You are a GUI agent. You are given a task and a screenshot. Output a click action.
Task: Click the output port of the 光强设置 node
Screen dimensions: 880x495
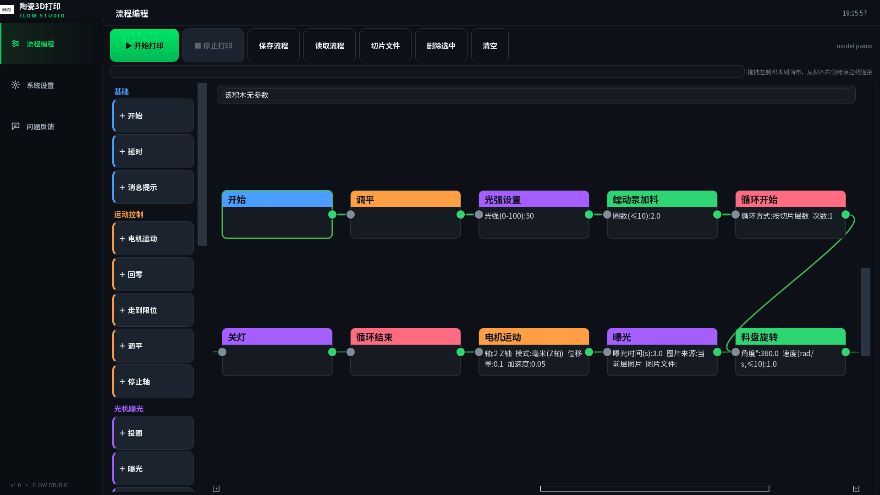(x=589, y=214)
